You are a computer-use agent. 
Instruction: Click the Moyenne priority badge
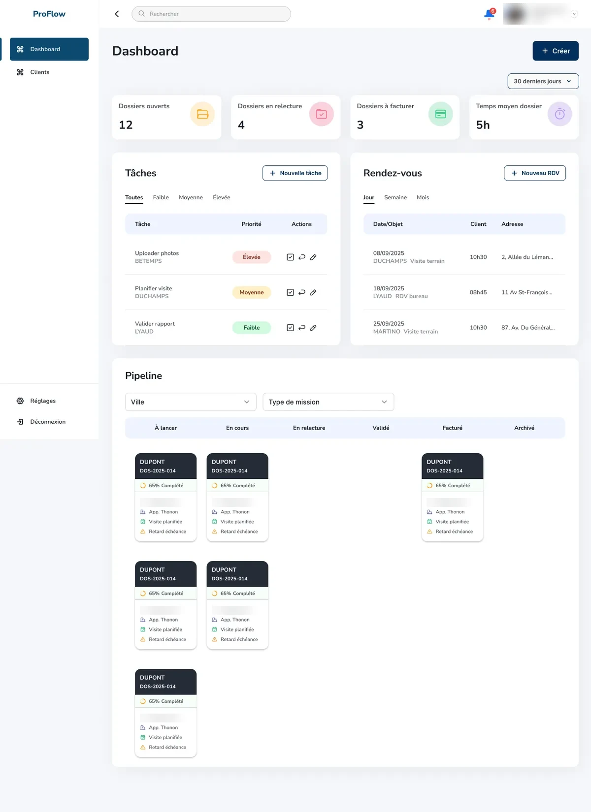tap(252, 292)
